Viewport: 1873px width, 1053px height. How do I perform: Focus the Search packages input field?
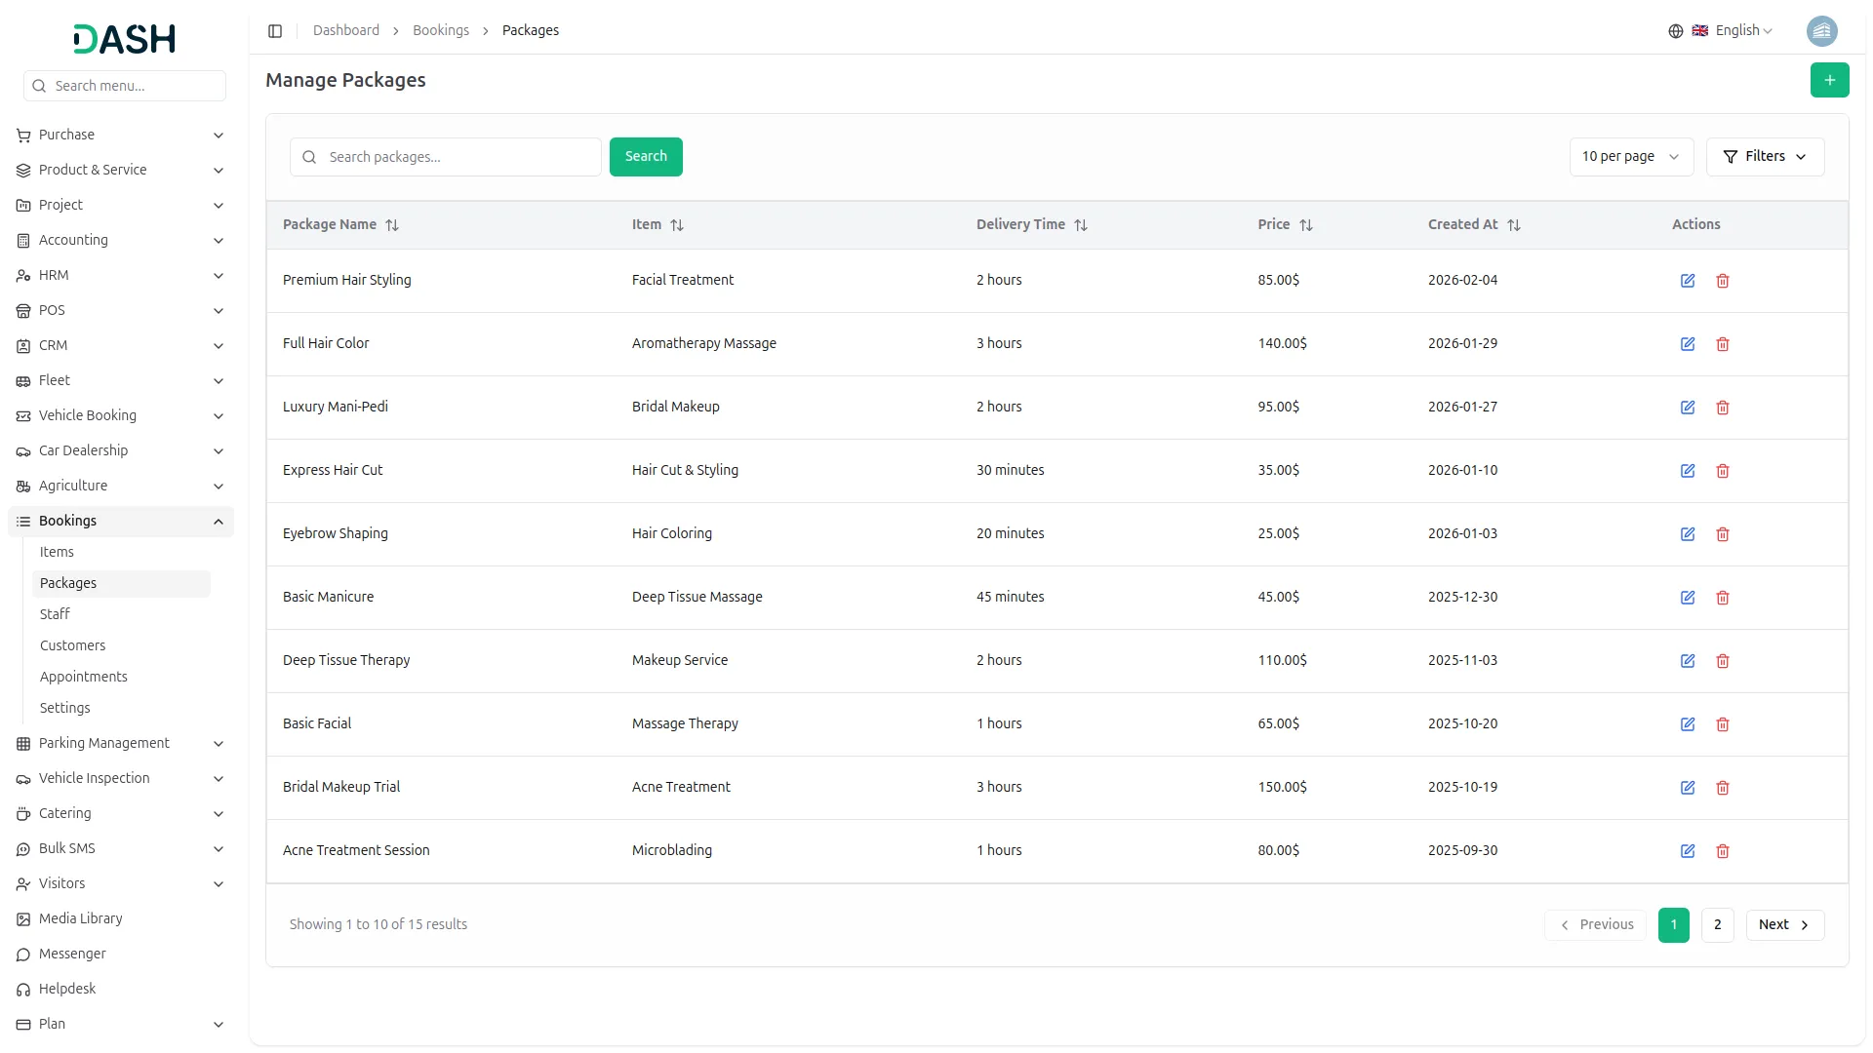tap(458, 157)
